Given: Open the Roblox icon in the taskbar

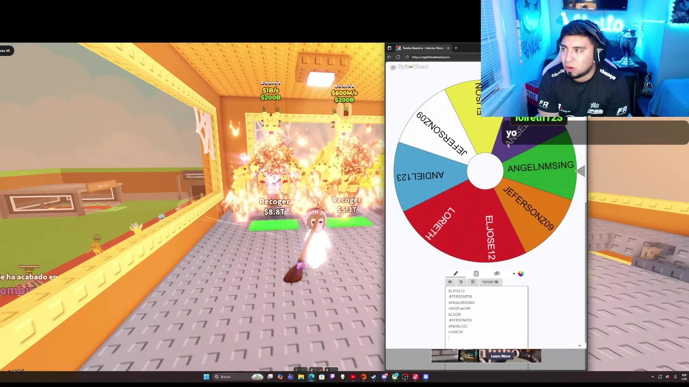Looking at the screenshot, I should 426,377.
